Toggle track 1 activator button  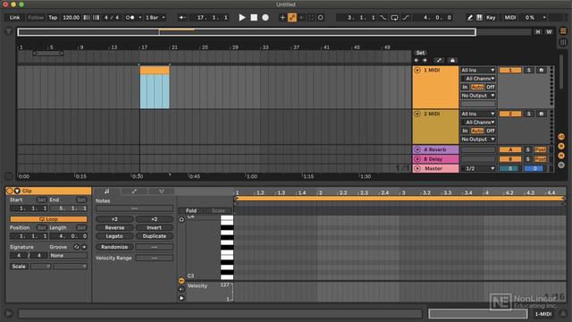click(510, 70)
